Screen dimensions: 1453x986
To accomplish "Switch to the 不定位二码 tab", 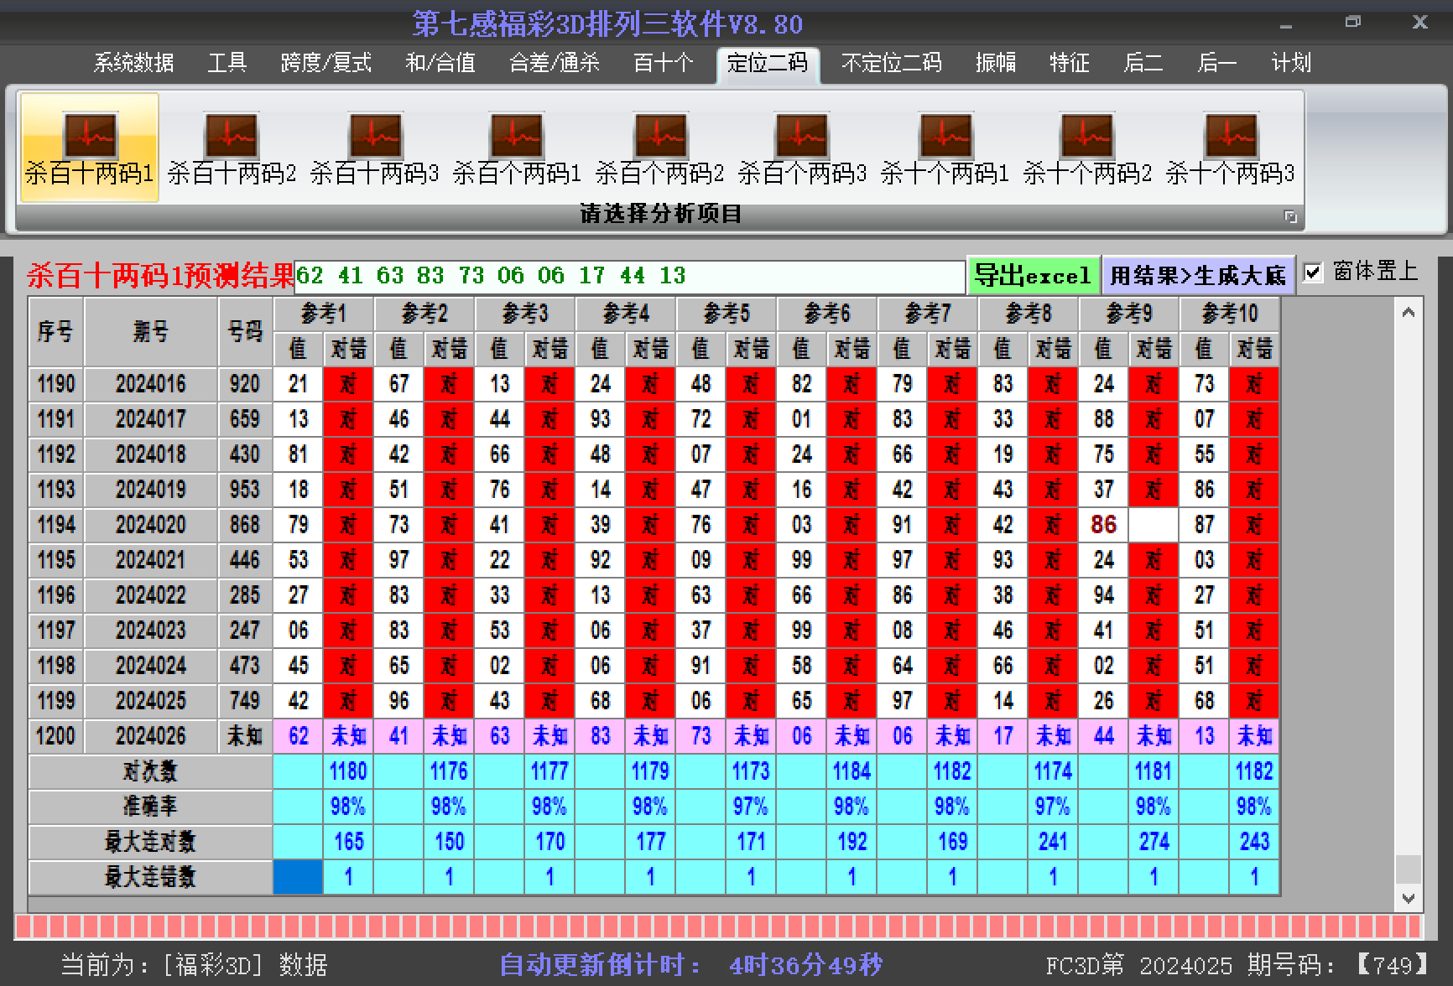I will point(891,63).
